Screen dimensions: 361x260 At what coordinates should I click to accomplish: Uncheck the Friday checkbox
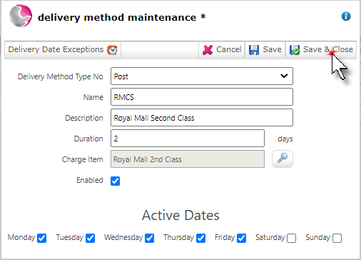click(x=241, y=238)
